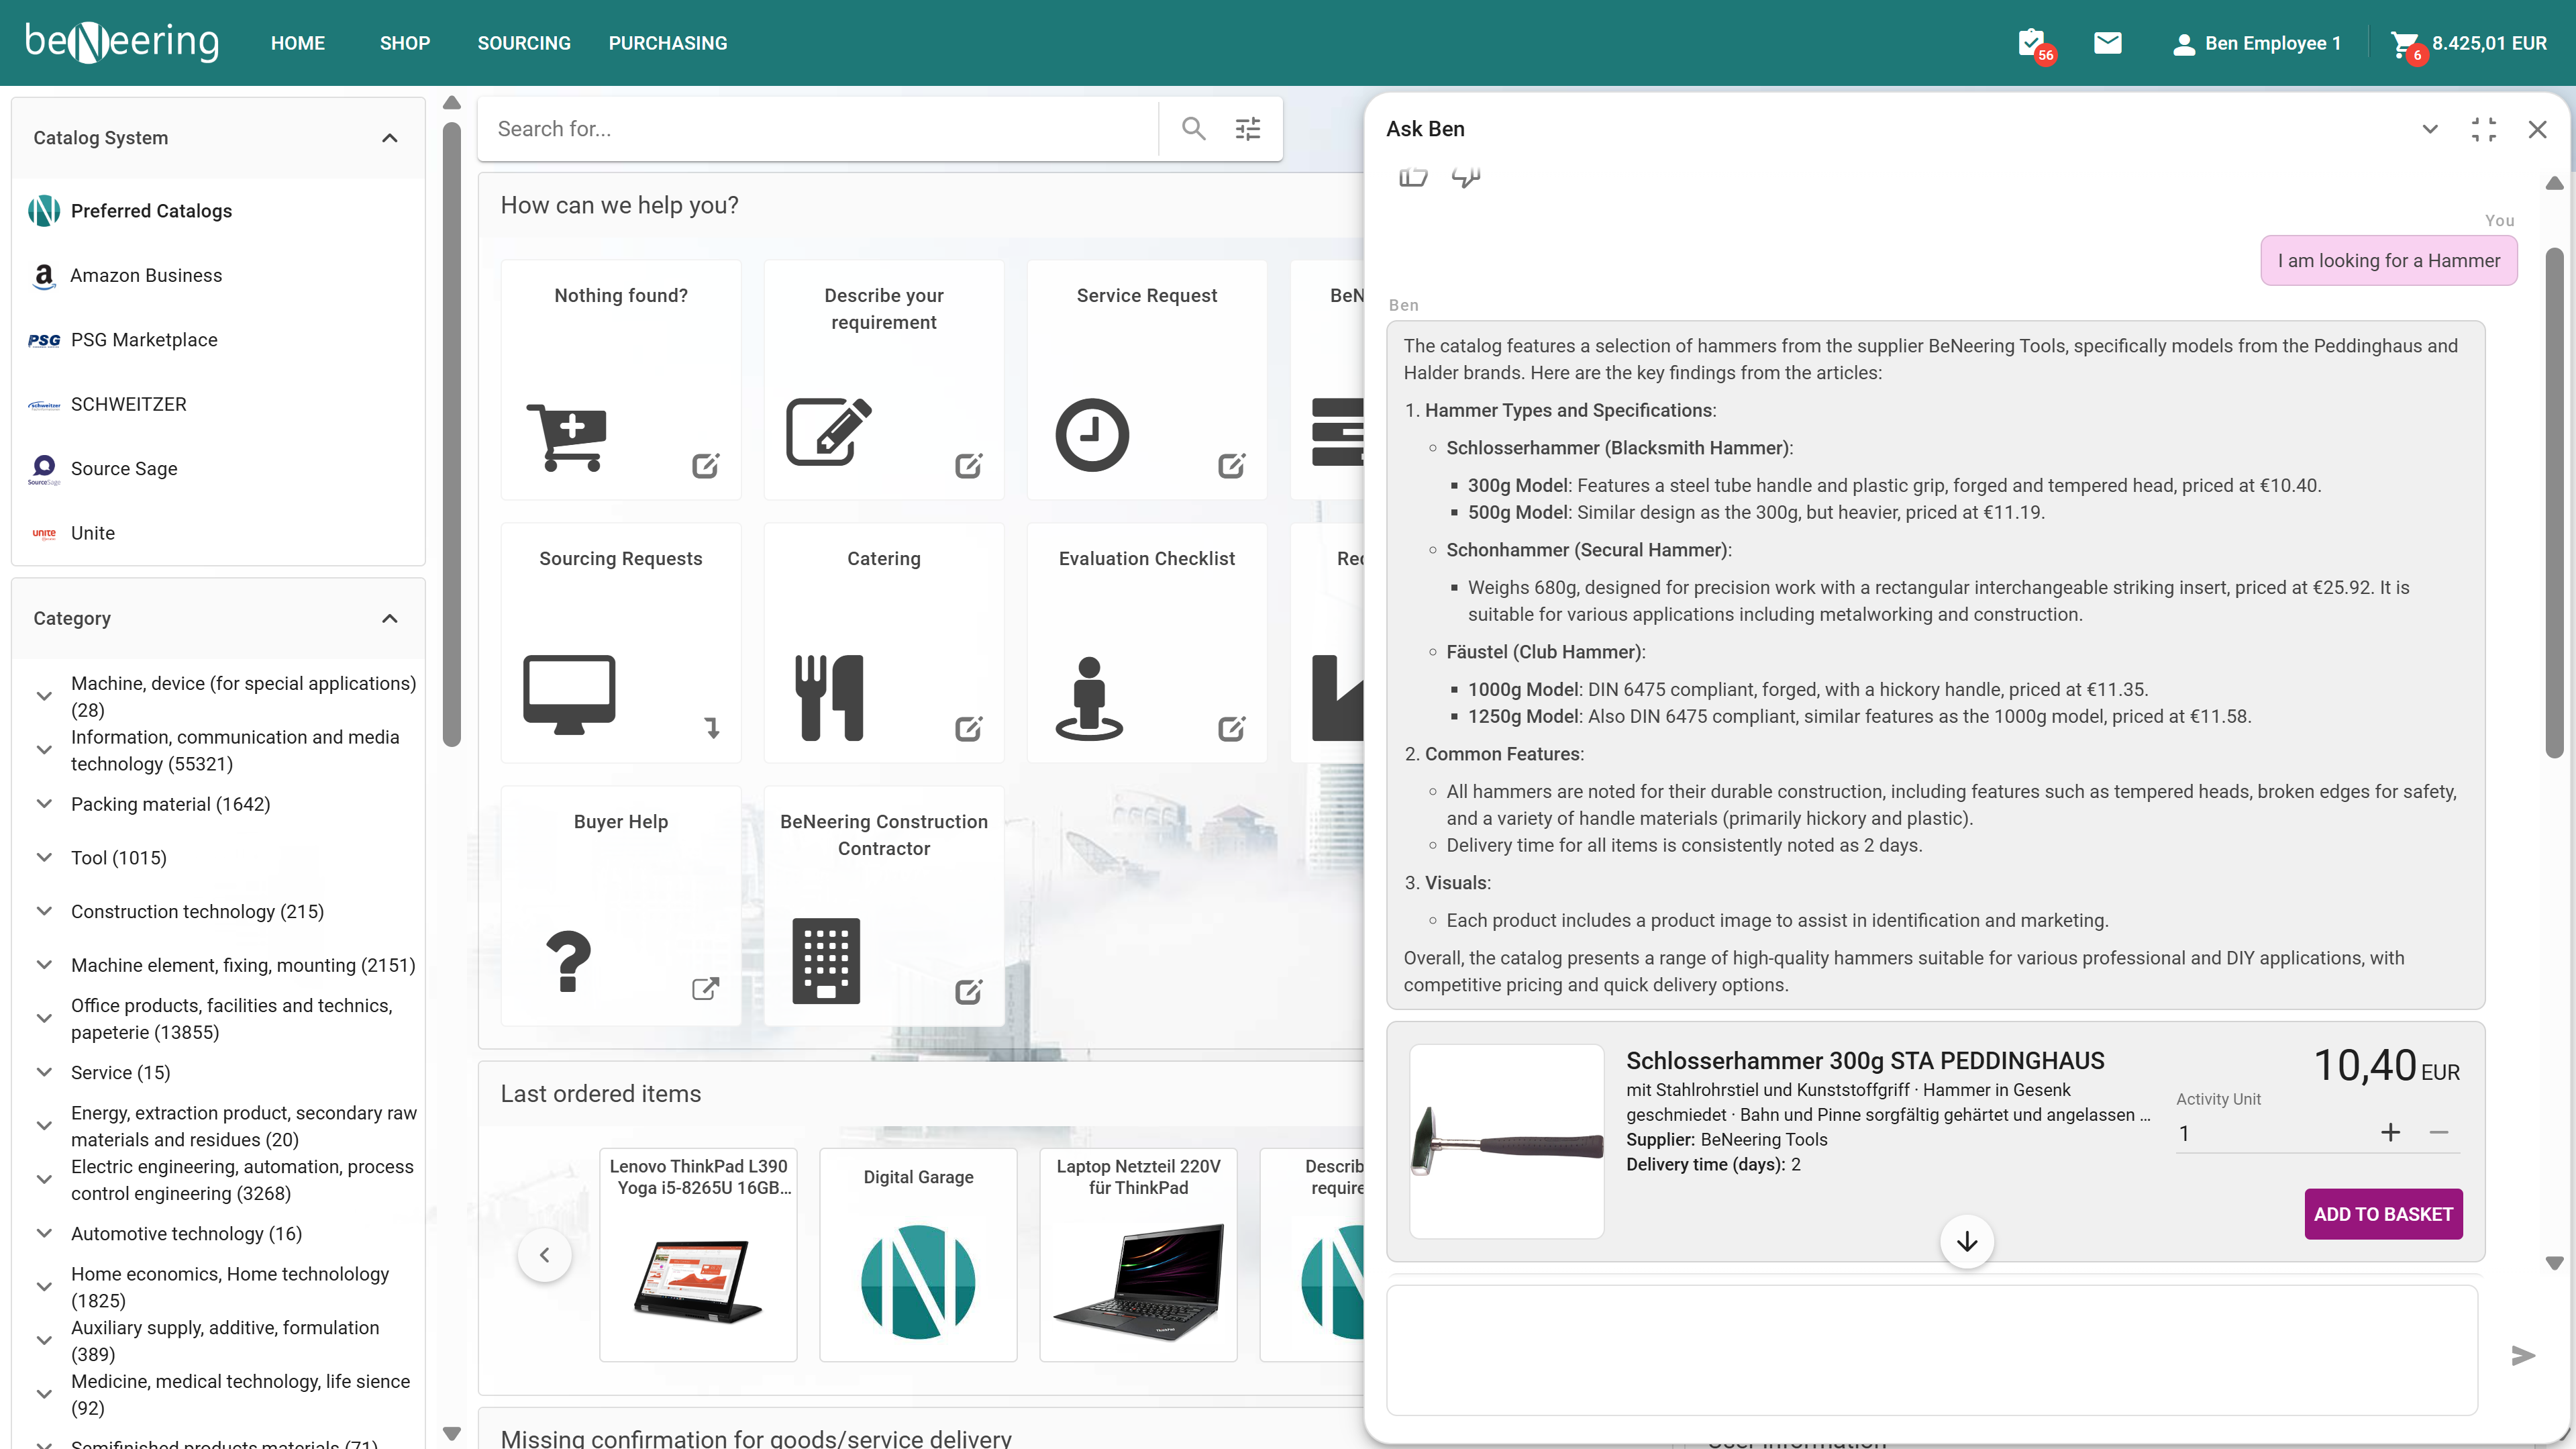Expand the Tool (1015) category
The width and height of the screenshot is (2576, 1449).
coord(44,857)
